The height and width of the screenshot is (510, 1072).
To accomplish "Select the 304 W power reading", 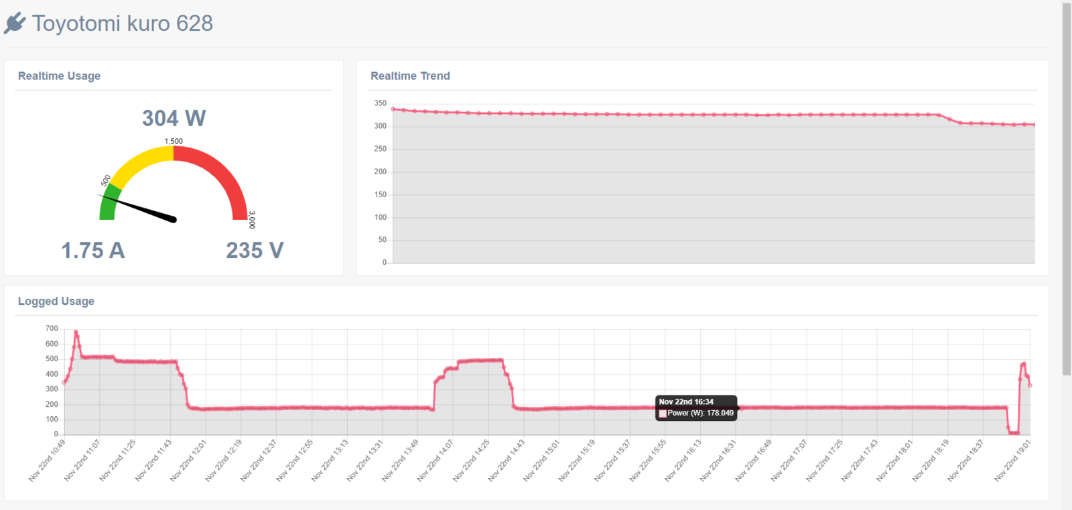I will pos(174,118).
